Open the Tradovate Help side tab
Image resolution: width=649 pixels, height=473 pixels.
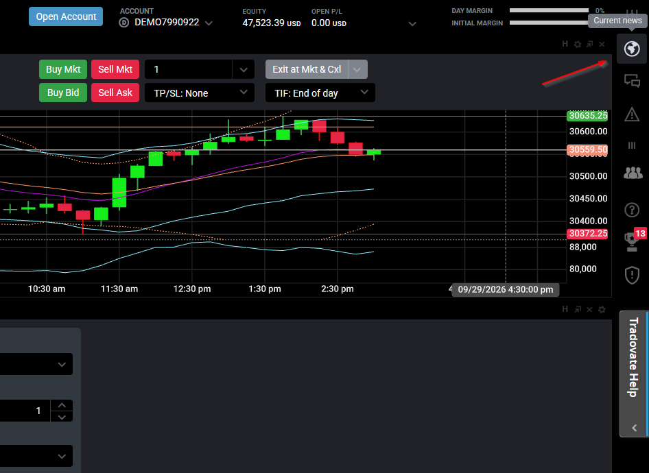(x=633, y=374)
